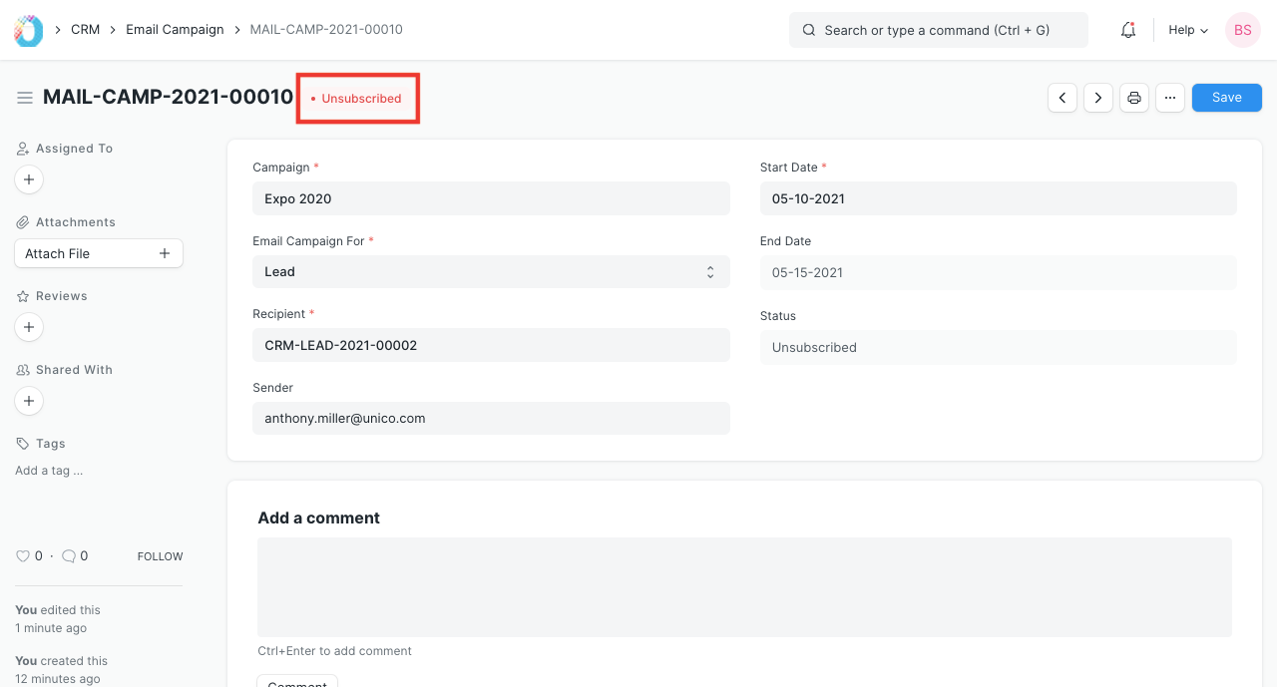This screenshot has height=687, width=1277.
Task: Click the Attach File button
Action: (99, 253)
